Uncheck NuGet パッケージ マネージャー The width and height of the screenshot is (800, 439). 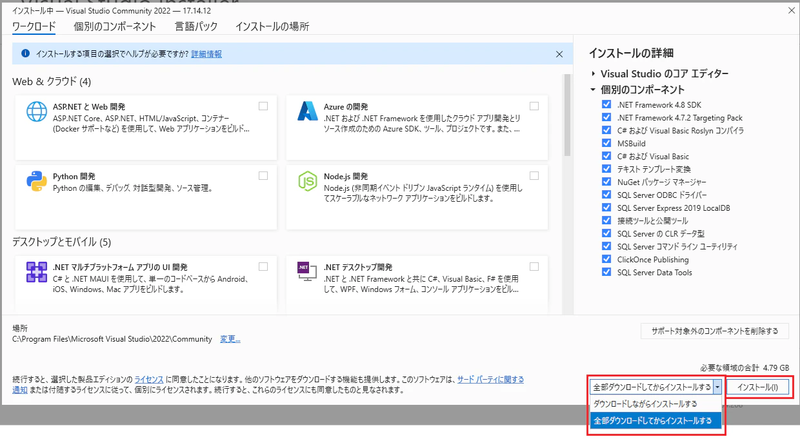[606, 182]
